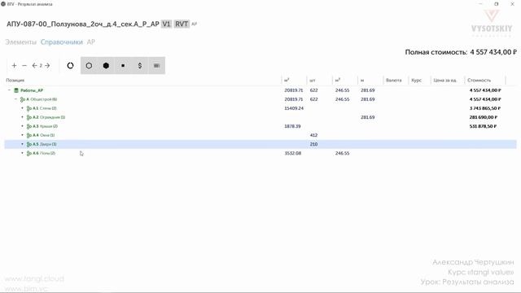Click the Валюта column header
521x293 pixels.
(394, 80)
